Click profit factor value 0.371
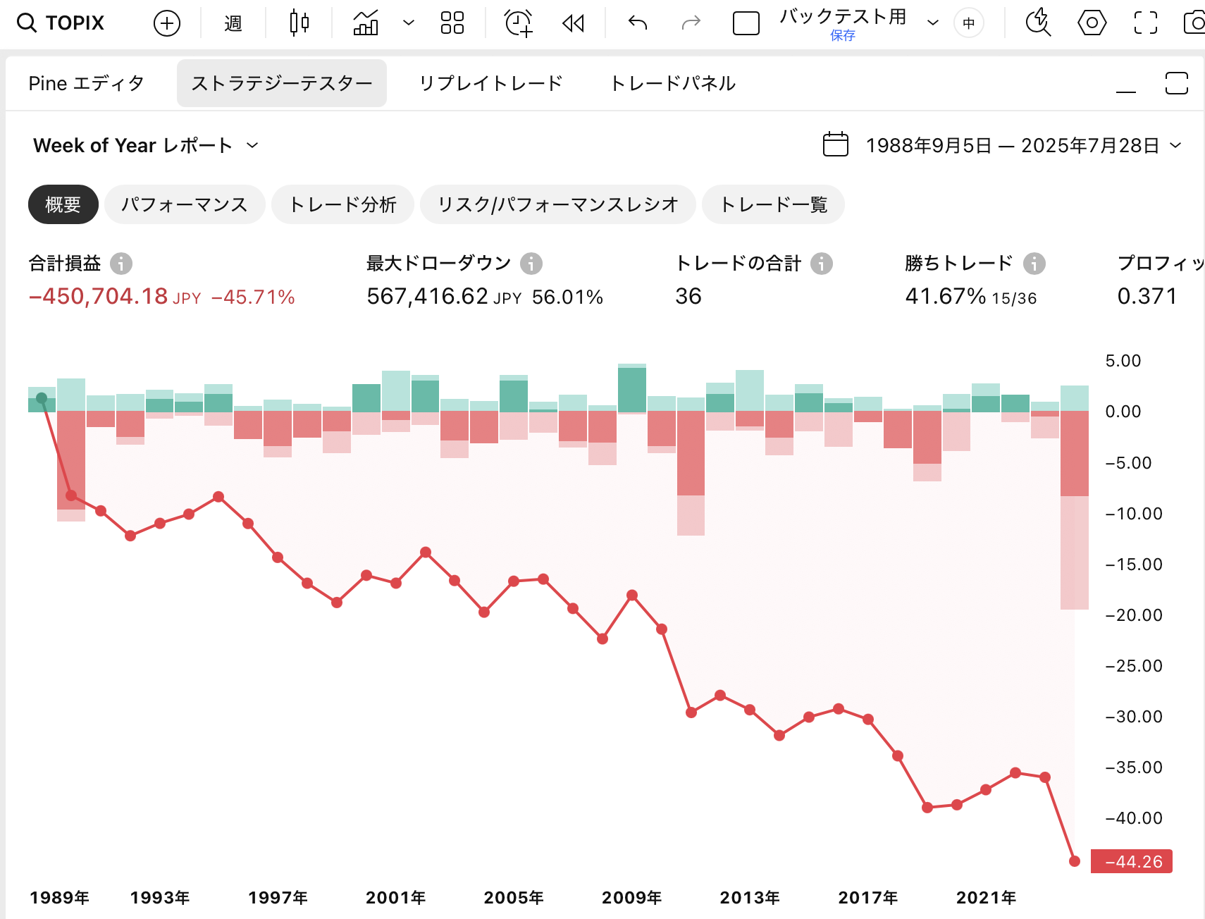This screenshot has height=919, width=1205. 1147,297
